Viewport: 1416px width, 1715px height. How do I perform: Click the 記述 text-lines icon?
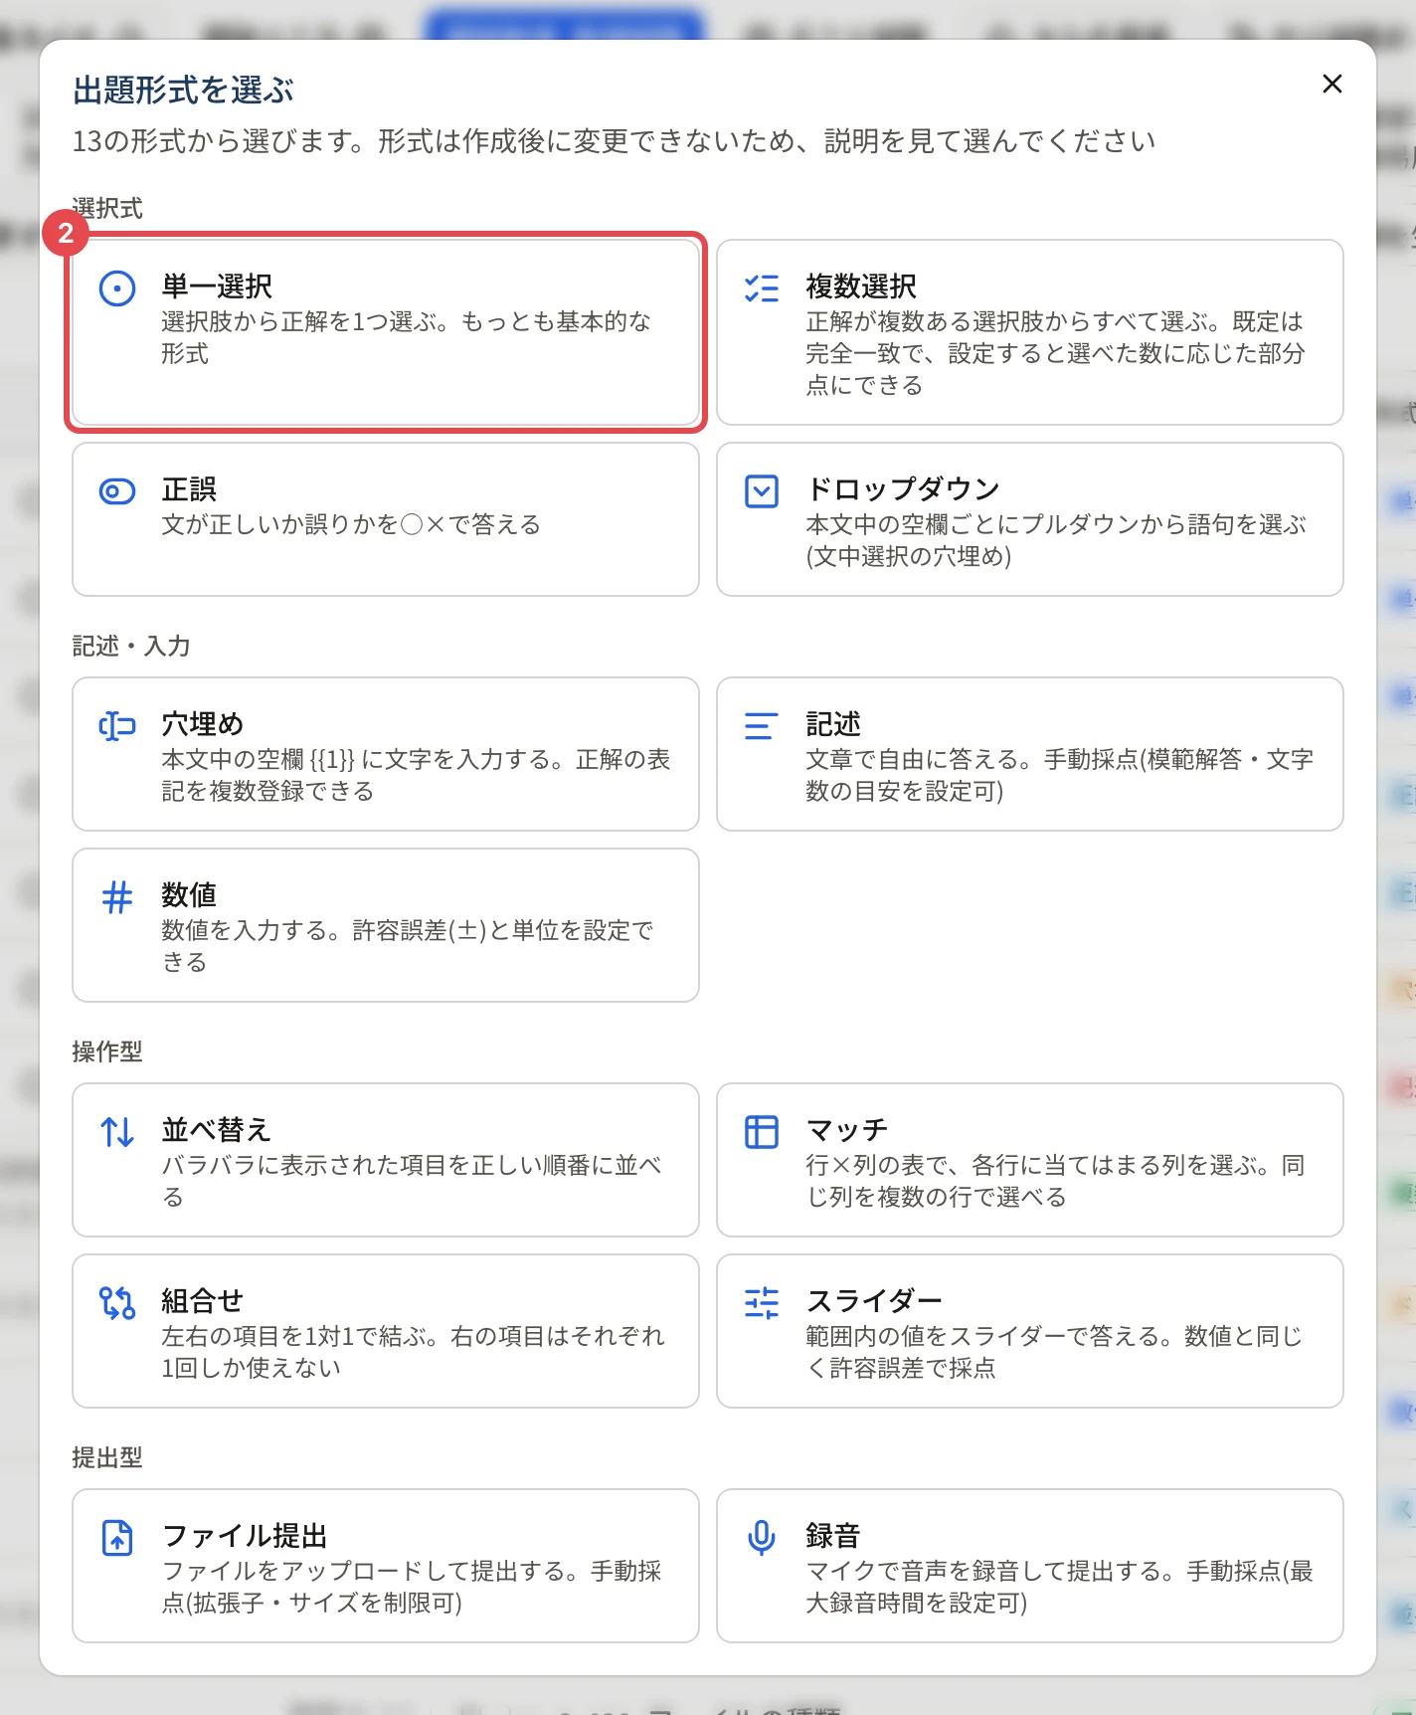[762, 726]
